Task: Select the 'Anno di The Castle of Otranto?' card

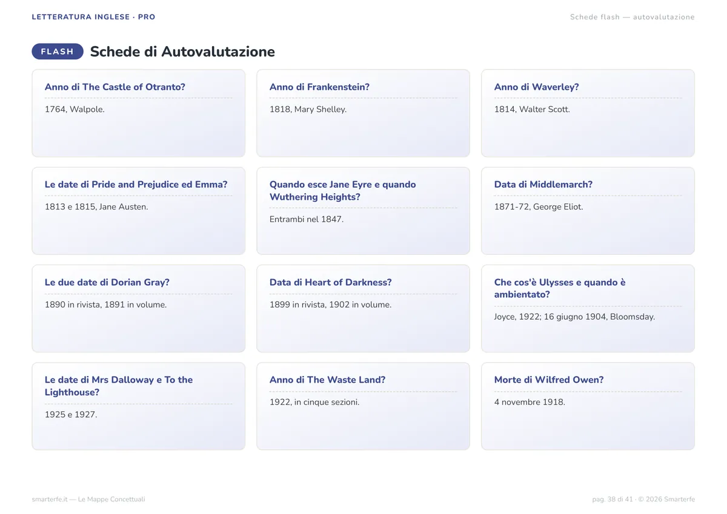Action: pyautogui.click(x=139, y=113)
